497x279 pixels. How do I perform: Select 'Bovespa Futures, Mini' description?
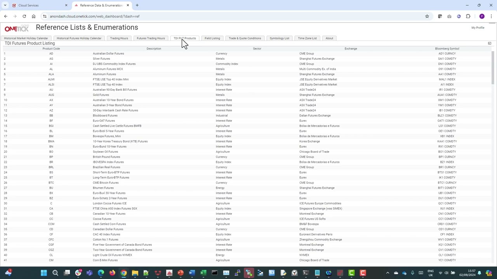107,136
